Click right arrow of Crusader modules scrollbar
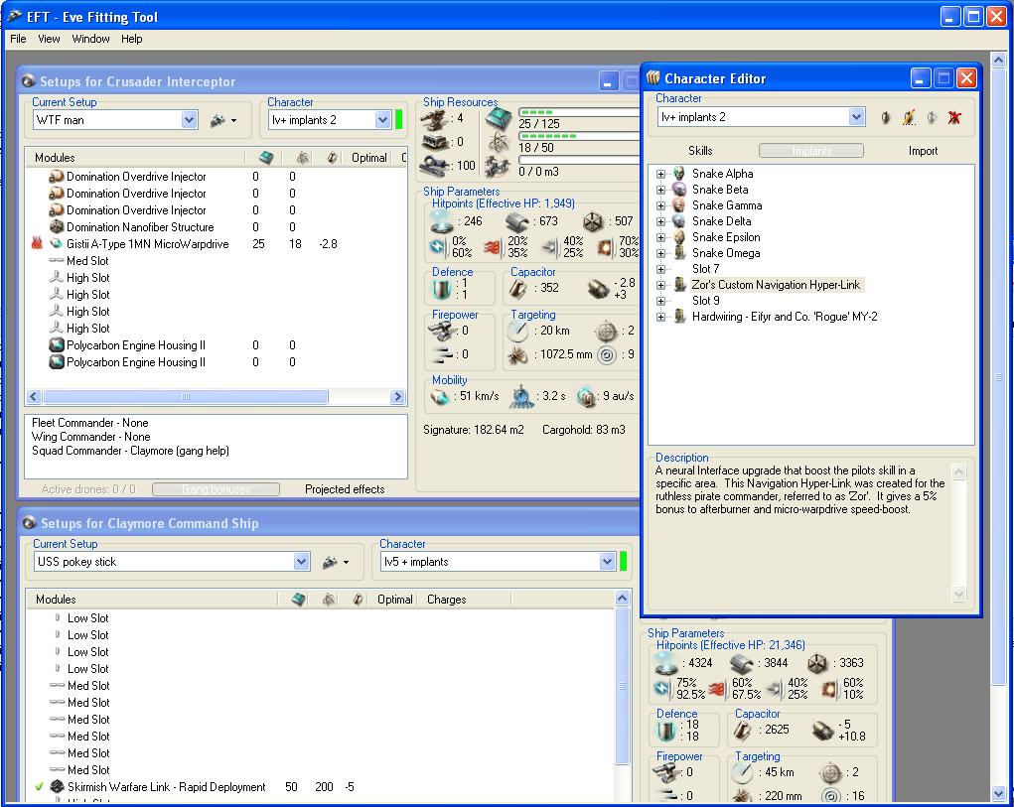Viewport: 1014px width, 807px height. pos(397,397)
